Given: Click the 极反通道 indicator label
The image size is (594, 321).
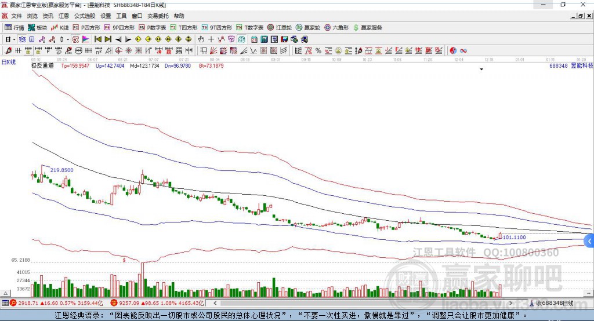Looking at the screenshot, I should pyautogui.click(x=43, y=66).
